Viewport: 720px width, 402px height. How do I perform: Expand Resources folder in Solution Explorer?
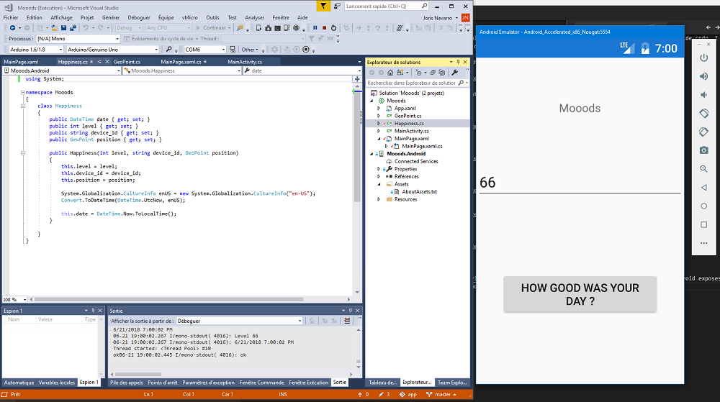tap(379, 199)
